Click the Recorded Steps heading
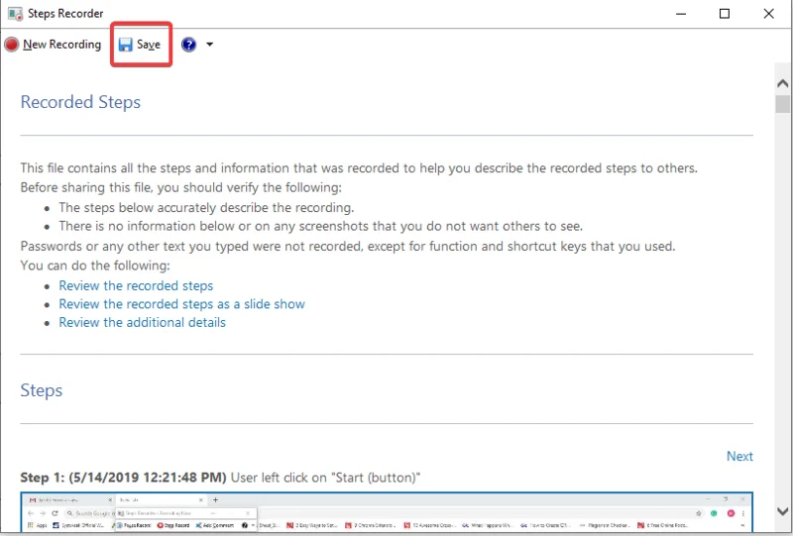 [80, 102]
